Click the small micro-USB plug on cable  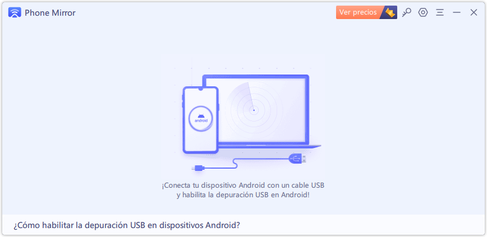click(x=198, y=168)
